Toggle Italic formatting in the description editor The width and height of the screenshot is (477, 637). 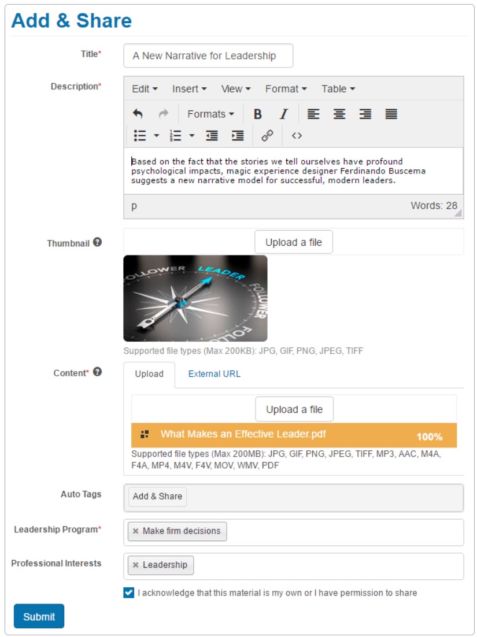(x=283, y=114)
